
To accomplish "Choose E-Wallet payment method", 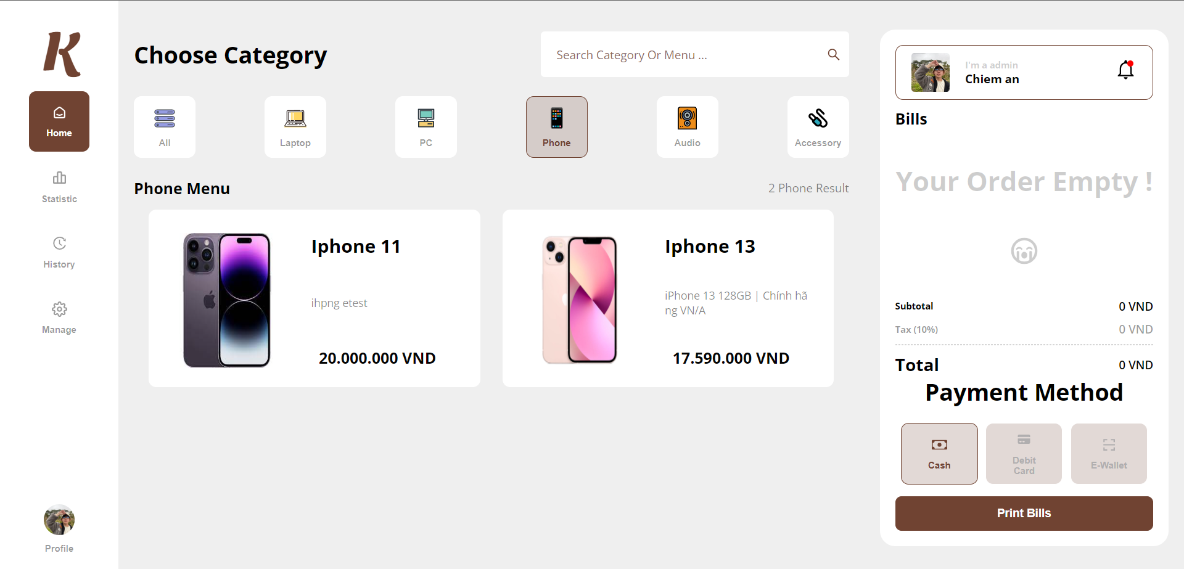I will [x=1109, y=454].
